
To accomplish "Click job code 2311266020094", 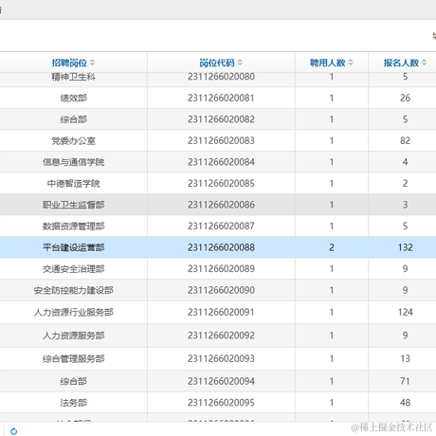I will point(221,381).
